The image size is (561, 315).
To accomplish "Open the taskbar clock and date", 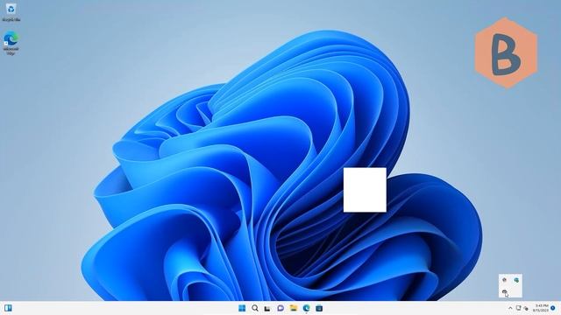I will click(x=541, y=308).
